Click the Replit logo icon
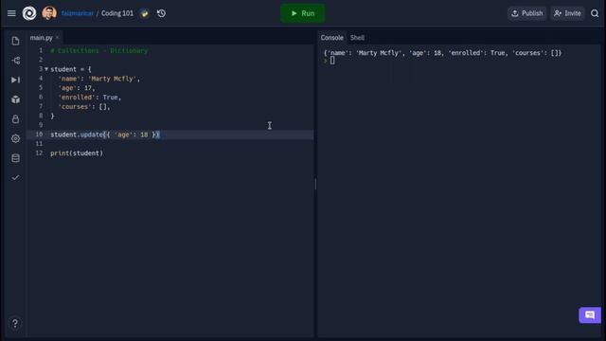 point(29,13)
